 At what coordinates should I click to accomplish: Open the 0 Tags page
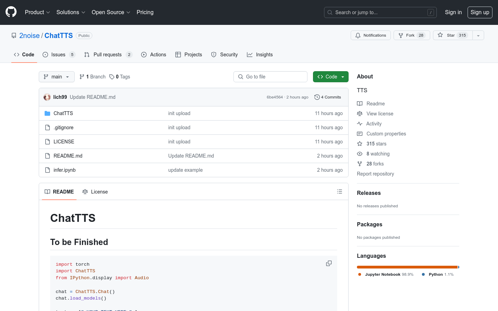[120, 77]
